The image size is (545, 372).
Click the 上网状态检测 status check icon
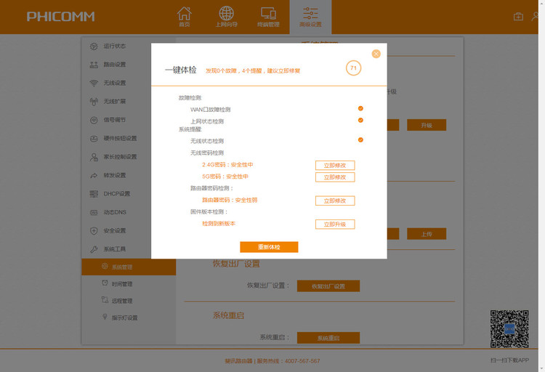(360, 121)
